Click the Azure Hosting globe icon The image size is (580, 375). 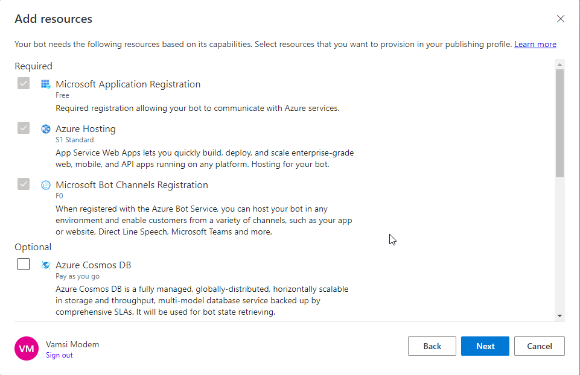[45, 129]
